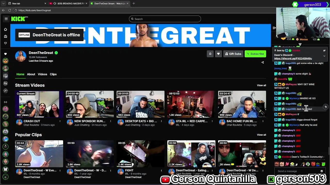The height and width of the screenshot is (185, 330).
Task: Click the browser address bar URL
Action: [x=35, y=10]
